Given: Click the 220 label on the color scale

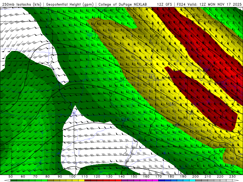Looking at the screenshot, I should pyautogui.click(x=220, y=177).
